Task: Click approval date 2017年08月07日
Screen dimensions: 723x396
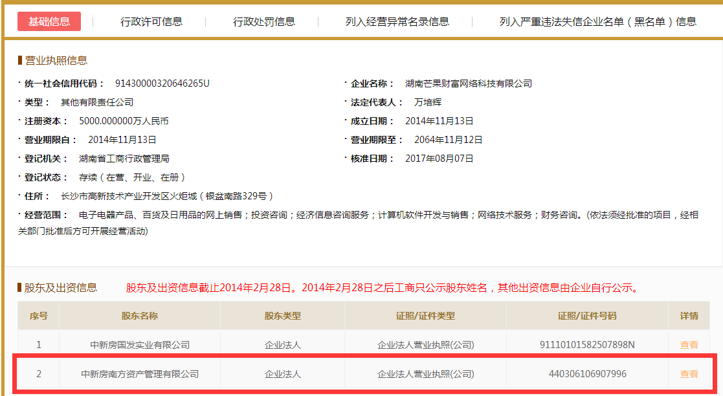Action: (439, 159)
